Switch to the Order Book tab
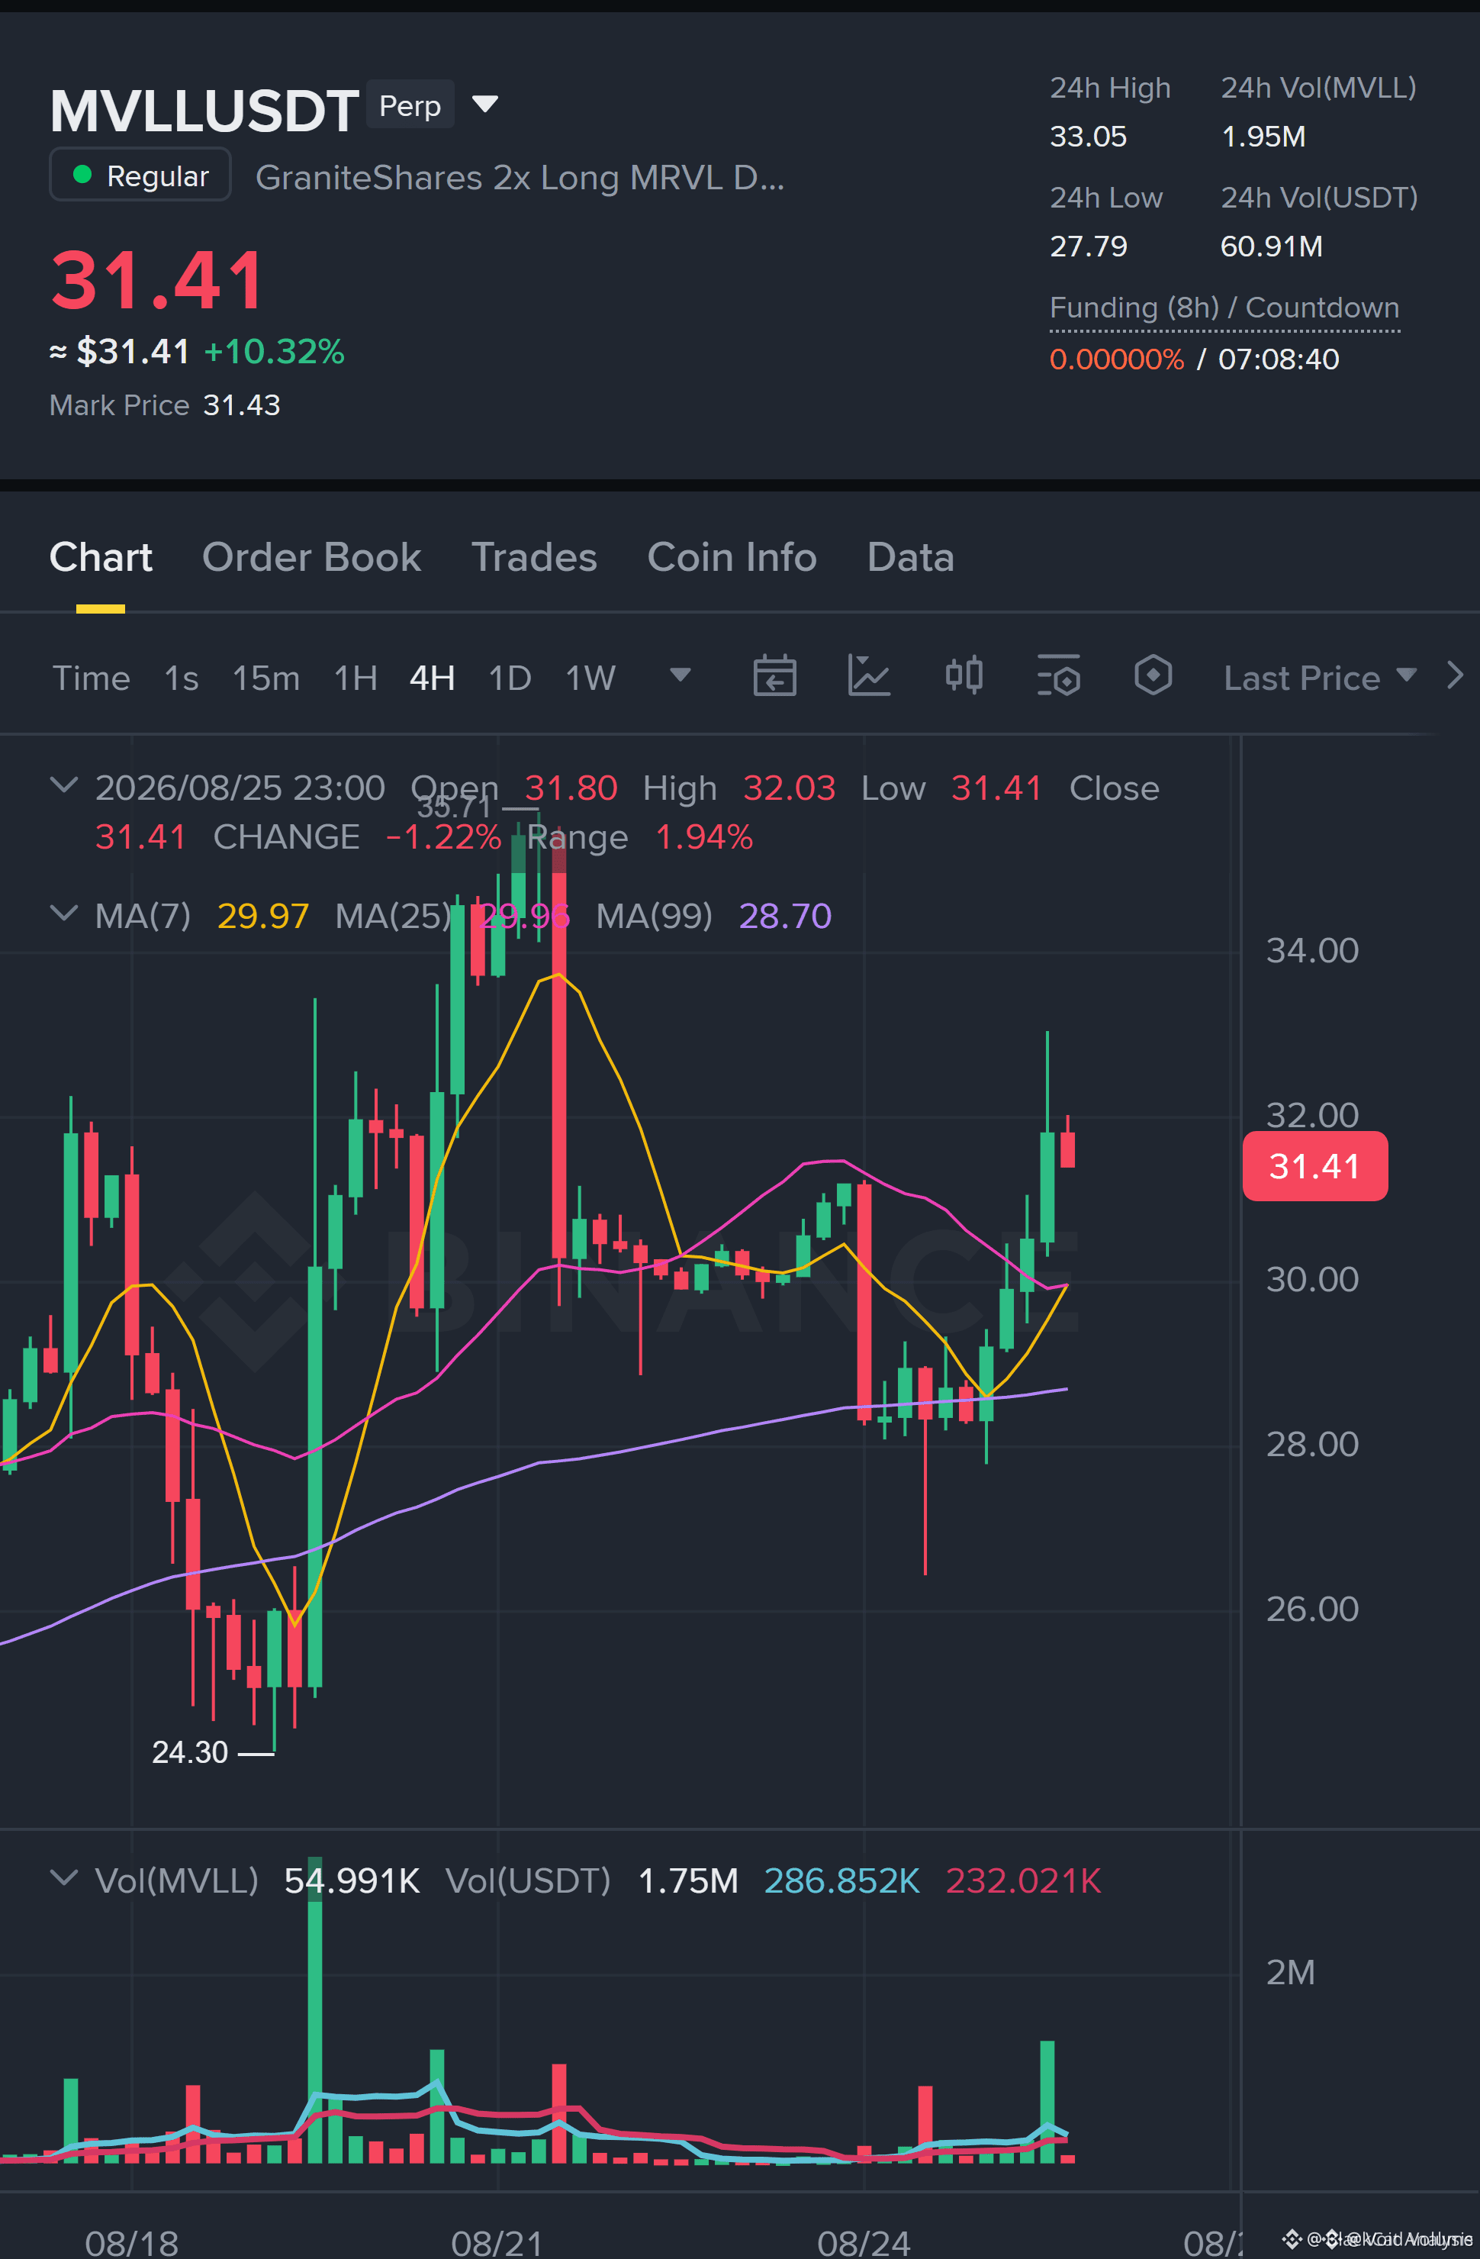Screen dimensions: 1480x2259 pos(311,557)
